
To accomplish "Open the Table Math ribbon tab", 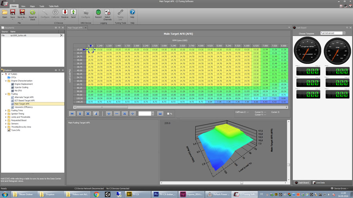I will pyautogui.click(x=53, y=6).
